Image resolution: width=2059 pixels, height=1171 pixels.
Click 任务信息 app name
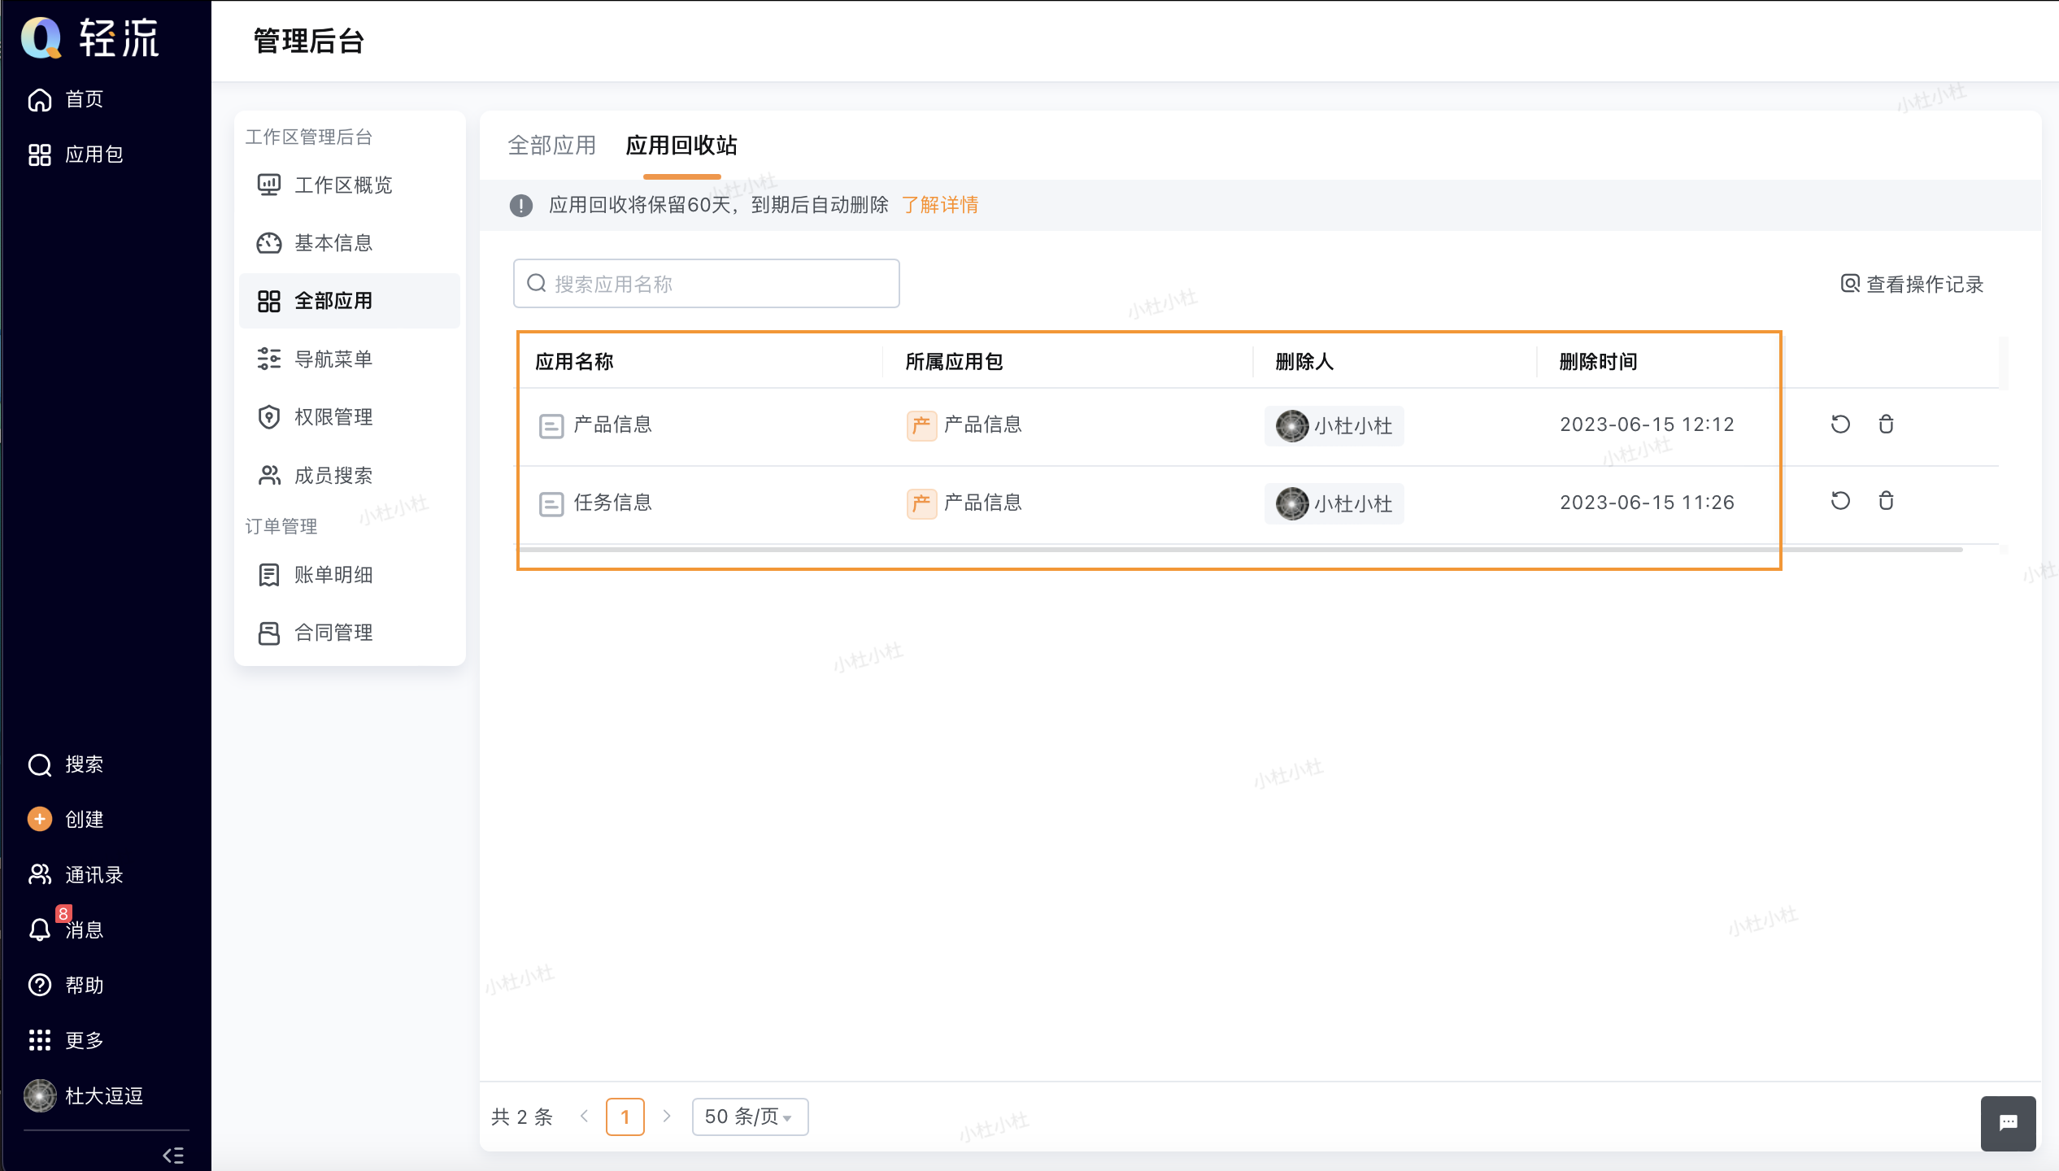click(613, 503)
